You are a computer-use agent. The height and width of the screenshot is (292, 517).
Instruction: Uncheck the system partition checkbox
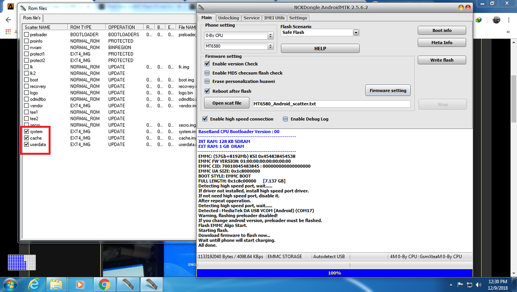tap(27, 132)
